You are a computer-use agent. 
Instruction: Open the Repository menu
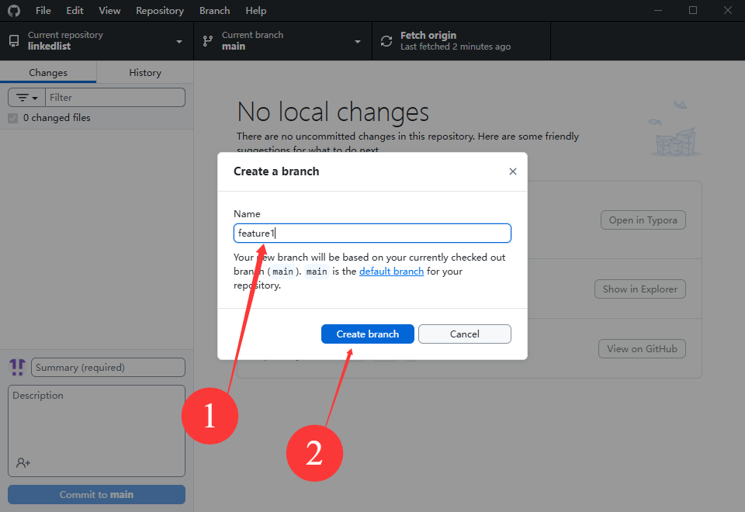tap(160, 11)
